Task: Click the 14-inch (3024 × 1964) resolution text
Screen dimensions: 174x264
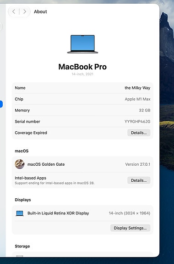Action: [x=130, y=213]
